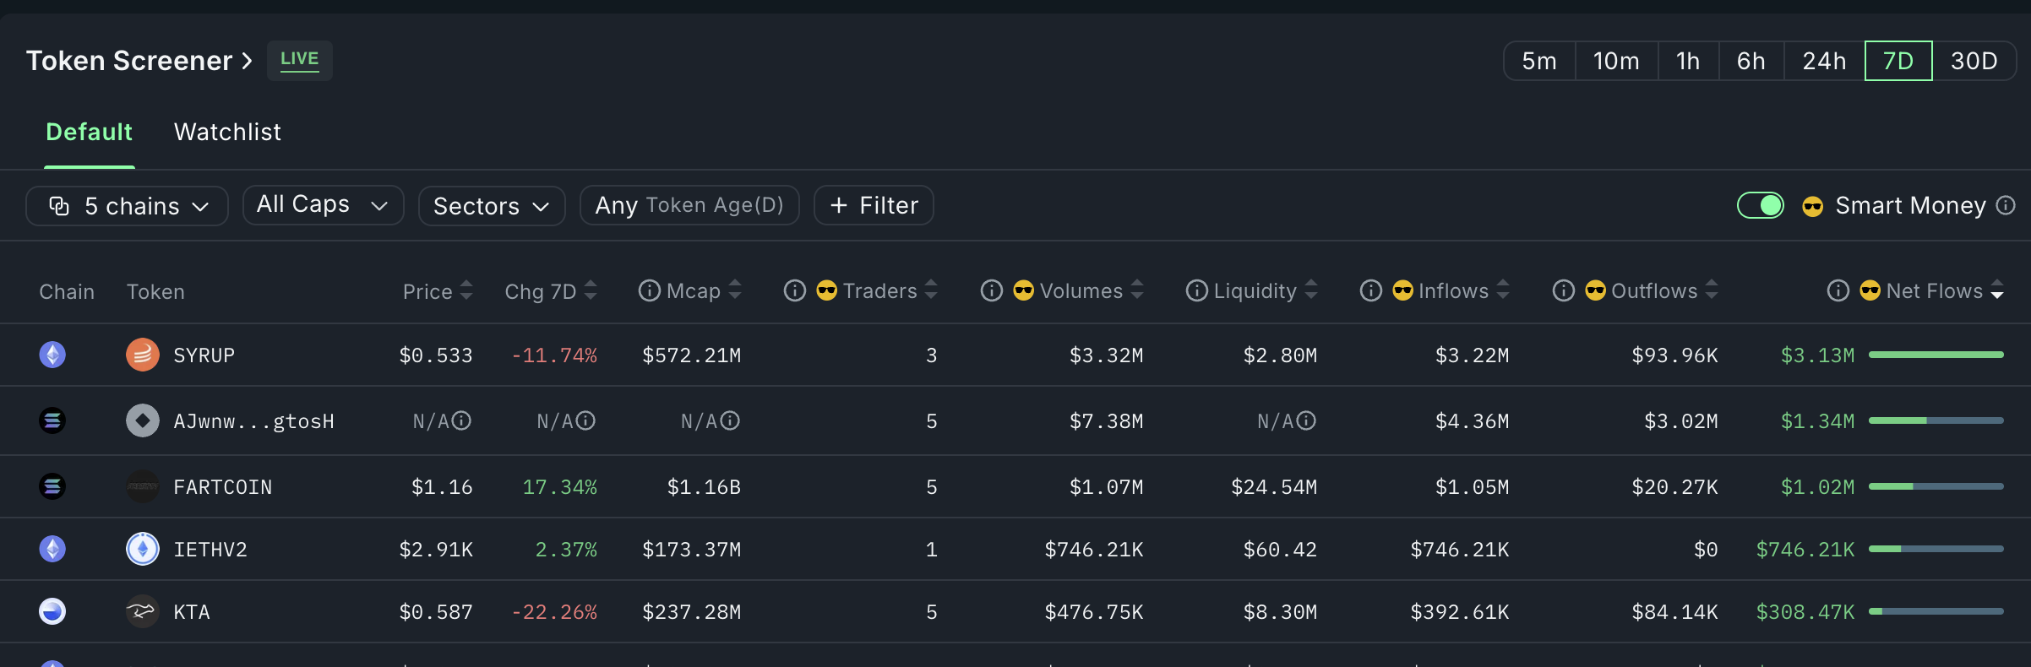Select the 1h timeframe
Viewport: 2031px width, 667px height.
click(1688, 61)
